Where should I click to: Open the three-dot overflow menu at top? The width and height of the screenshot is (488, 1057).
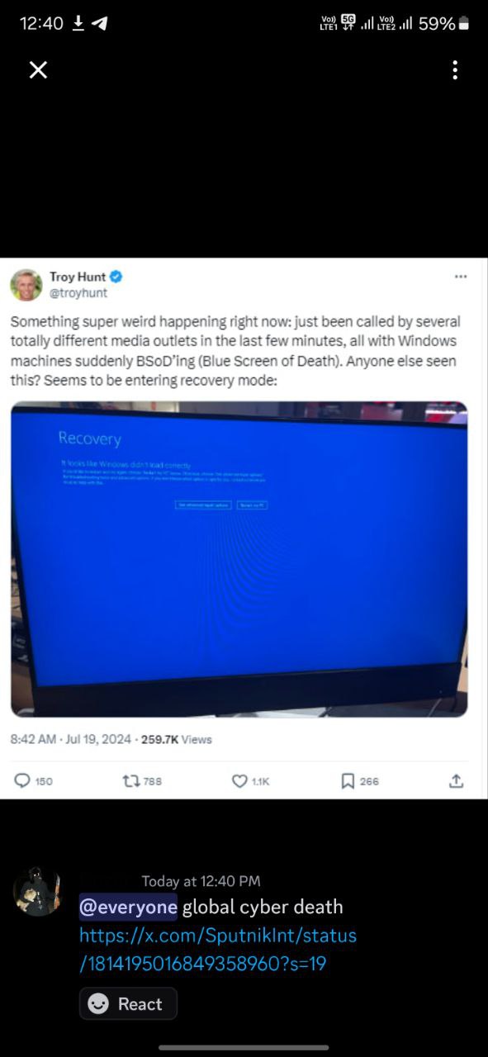455,70
